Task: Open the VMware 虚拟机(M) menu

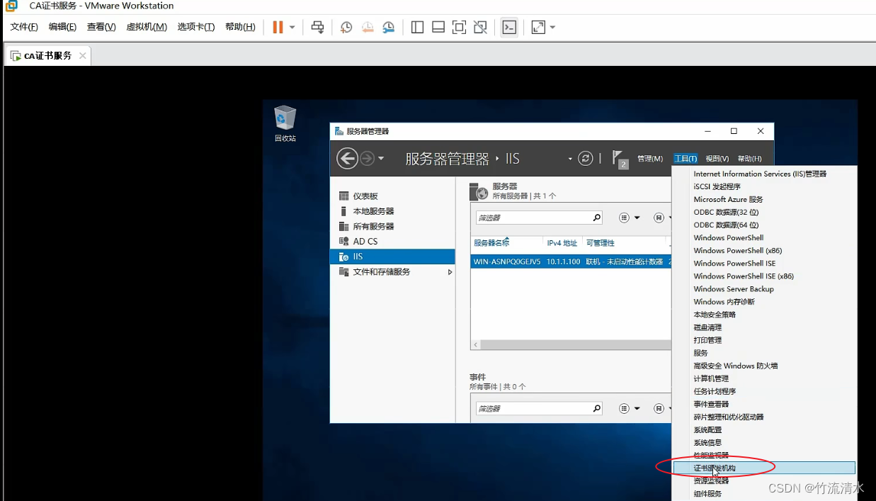Action: (147, 27)
